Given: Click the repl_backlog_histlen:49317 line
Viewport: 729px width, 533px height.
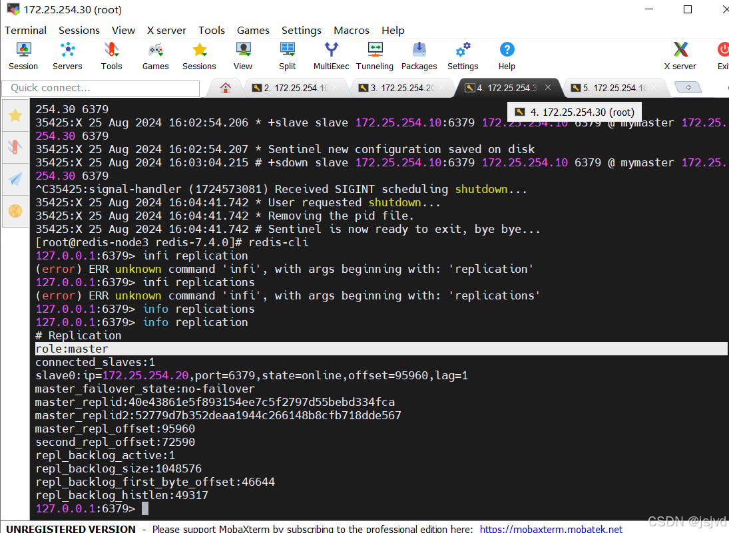Looking at the screenshot, I should pyautogui.click(x=122, y=495).
